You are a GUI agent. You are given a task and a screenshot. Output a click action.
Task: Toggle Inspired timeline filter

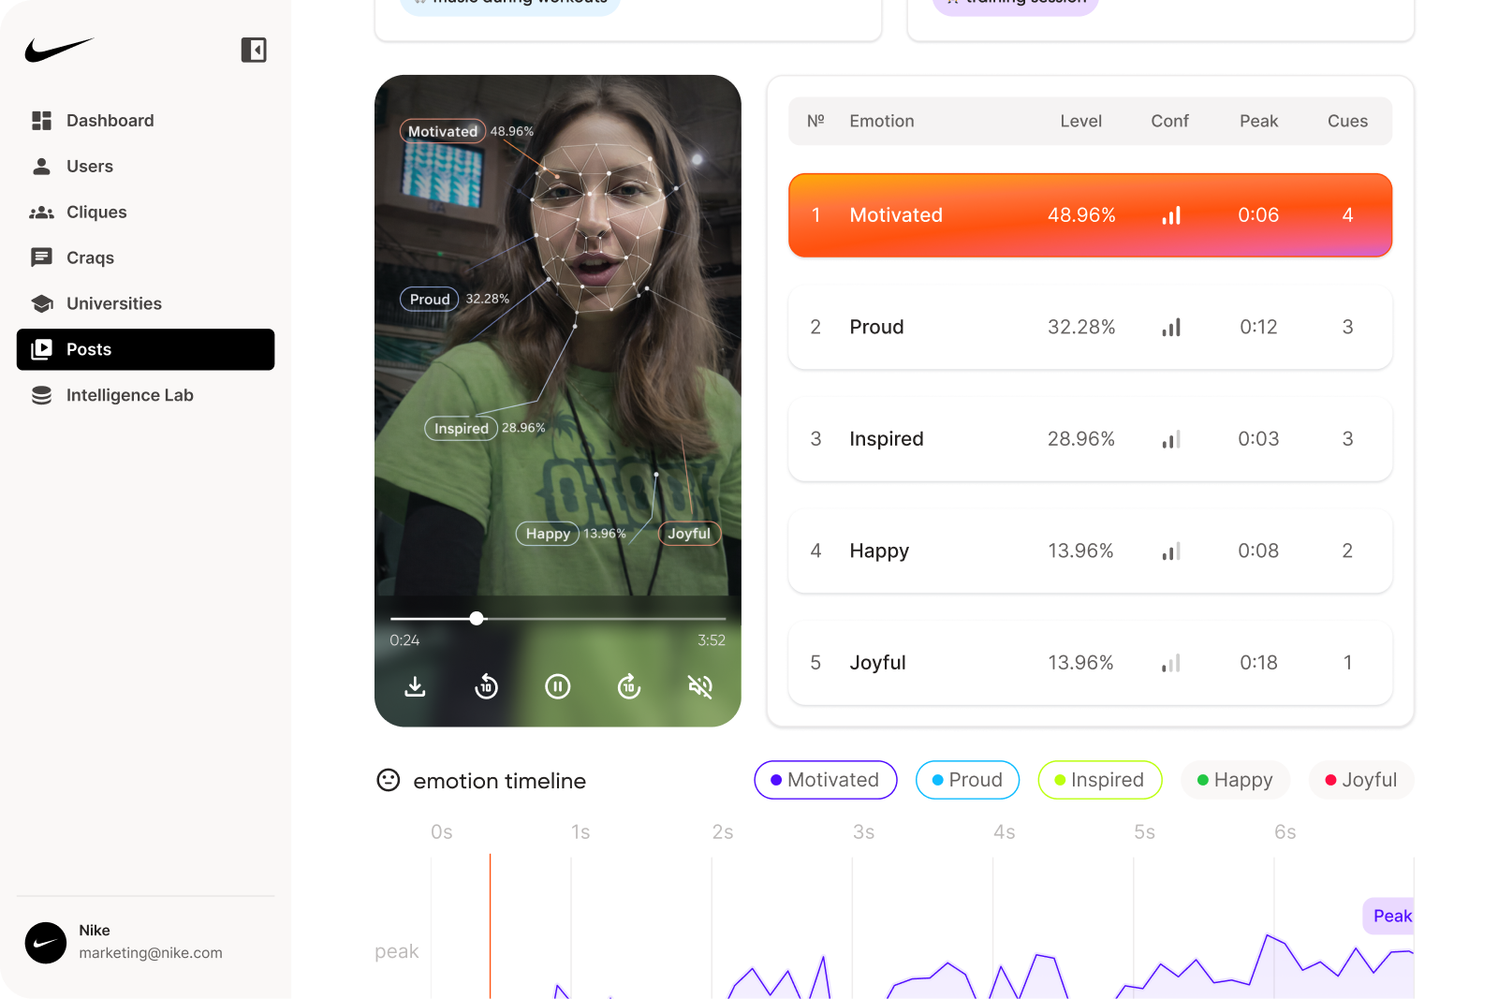(1100, 780)
